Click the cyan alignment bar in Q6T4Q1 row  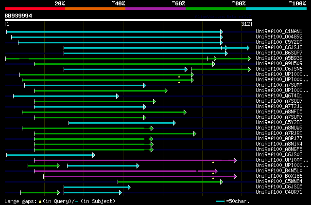click(x=66, y=96)
